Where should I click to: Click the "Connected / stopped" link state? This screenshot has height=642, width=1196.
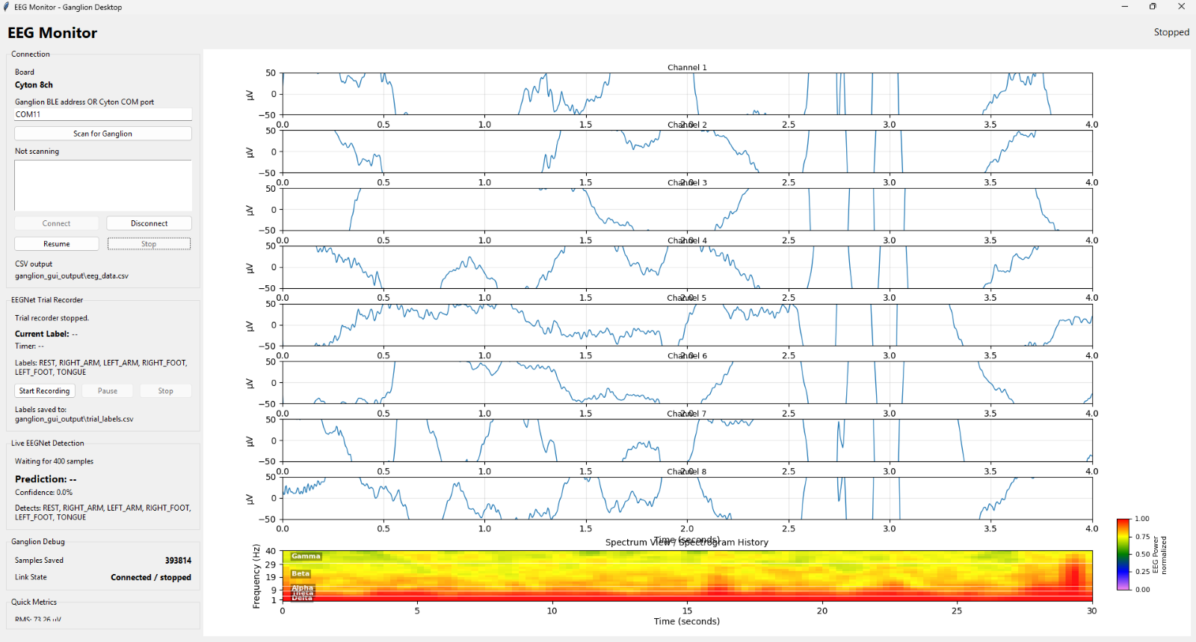151,578
